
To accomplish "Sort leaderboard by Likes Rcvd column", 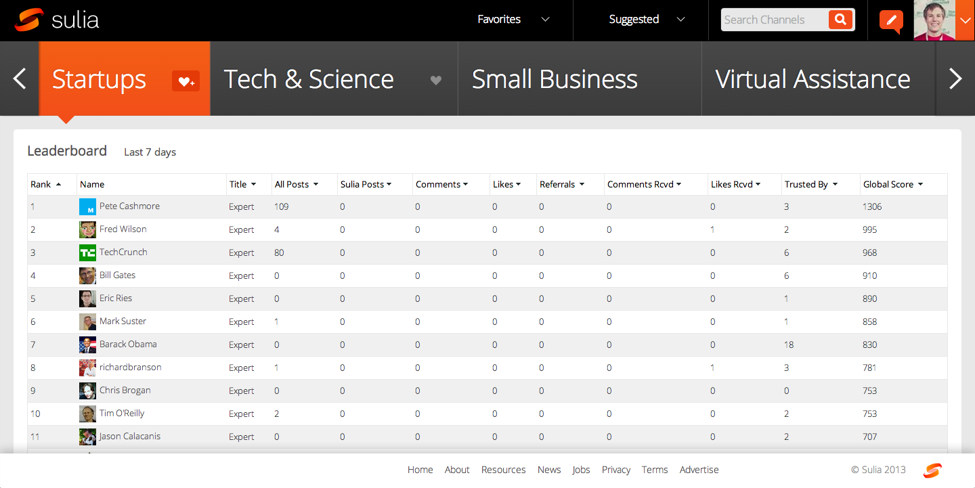I will (736, 184).
